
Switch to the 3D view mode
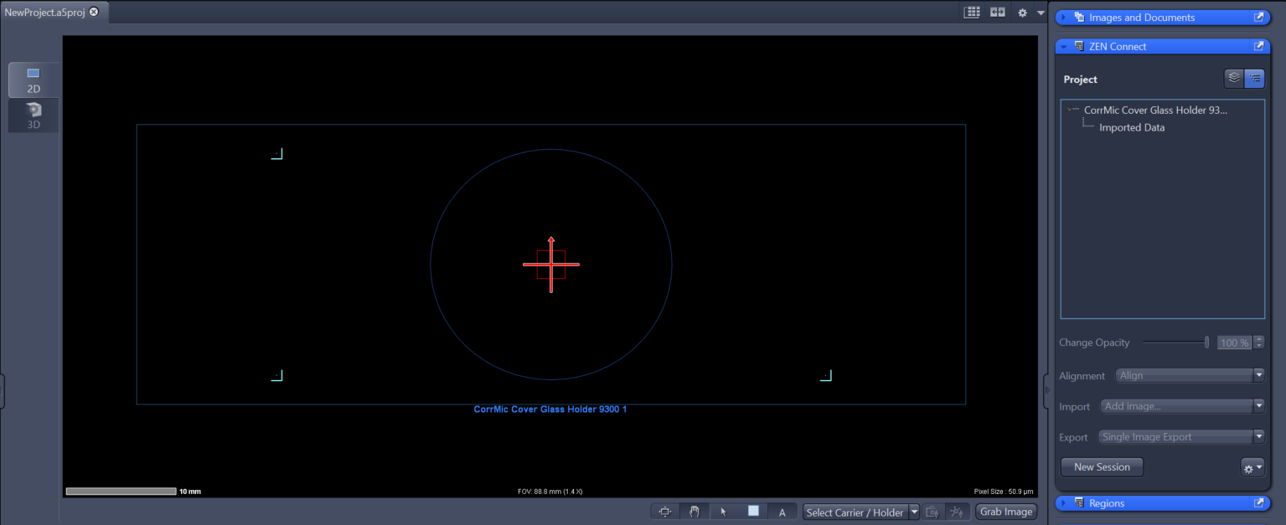33,115
